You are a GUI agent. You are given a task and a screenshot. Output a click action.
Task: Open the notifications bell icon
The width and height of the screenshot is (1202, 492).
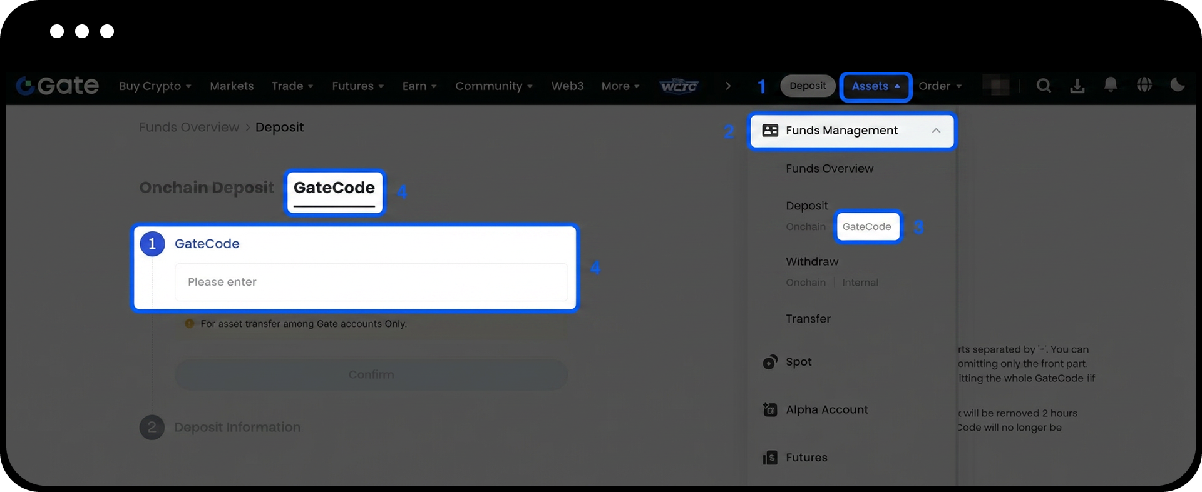pos(1111,84)
